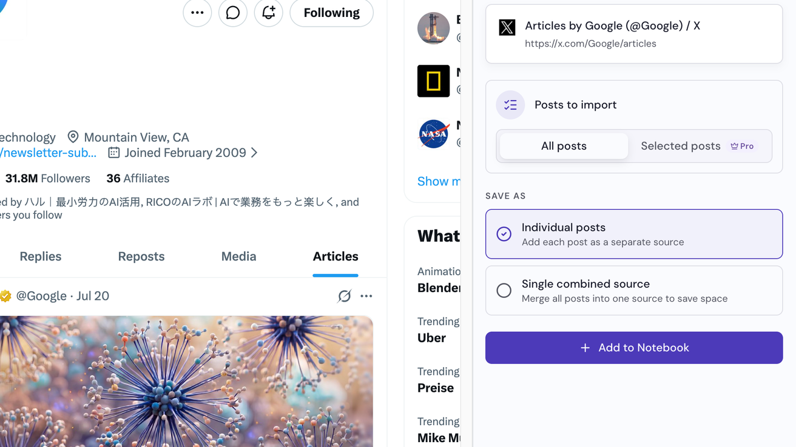Click the Posts to import checklist icon
796x447 pixels.
click(x=511, y=105)
